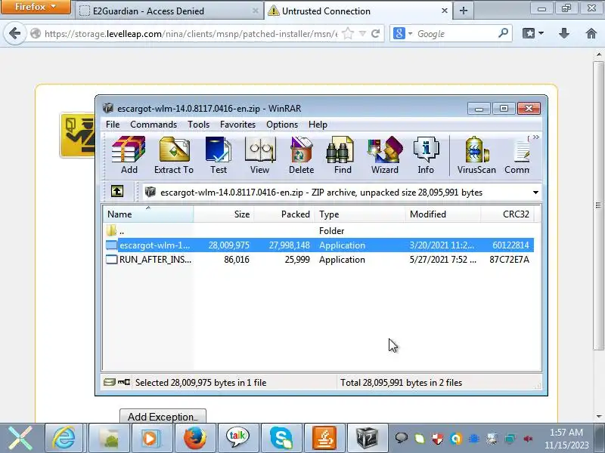Viewport: 605px width, 453px height.
Task: Click the Firefox URL address field
Action: click(191, 34)
